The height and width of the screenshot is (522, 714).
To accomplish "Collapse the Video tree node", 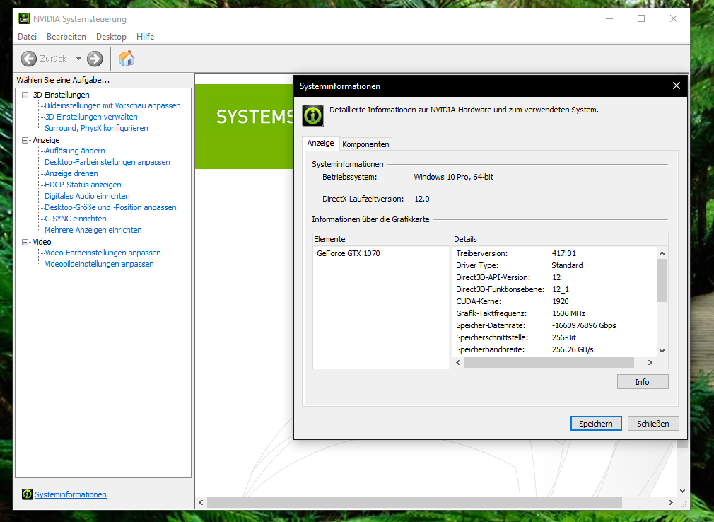I will click(25, 243).
